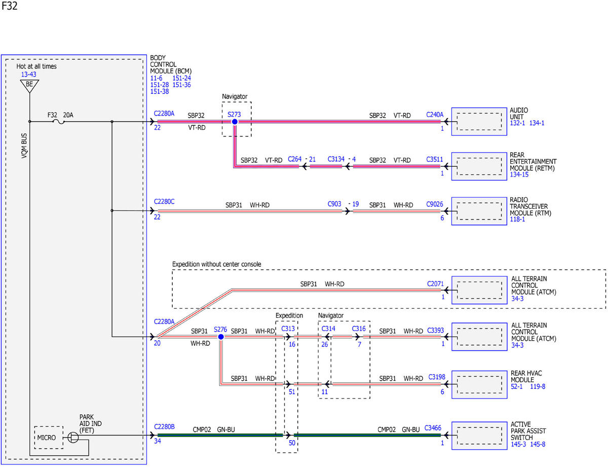Open Park Assist page reference 145-8
Image resolution: width=608 pixels, height=470 pixels.
(x=538, y=445)
